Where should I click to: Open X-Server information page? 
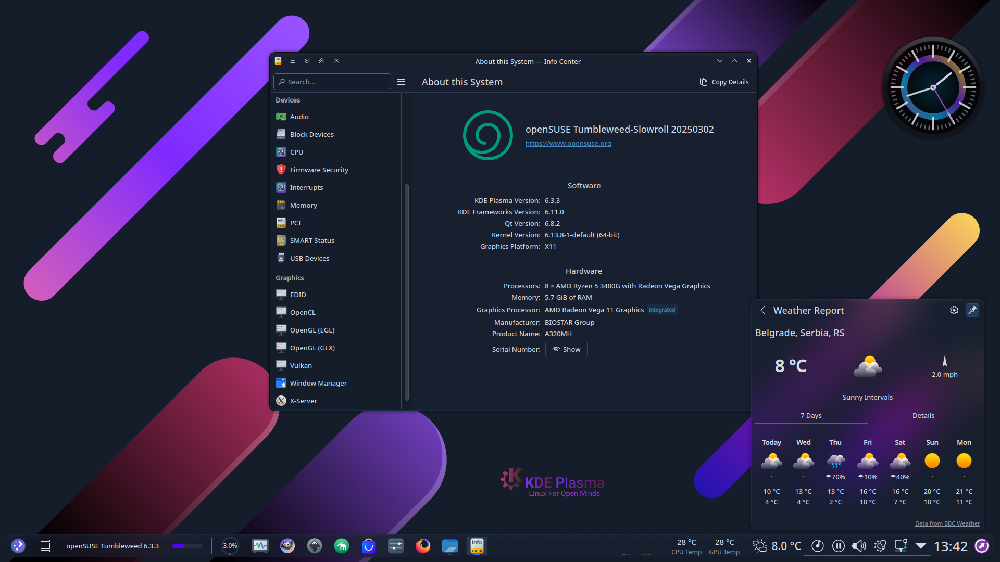pos(335,401)
